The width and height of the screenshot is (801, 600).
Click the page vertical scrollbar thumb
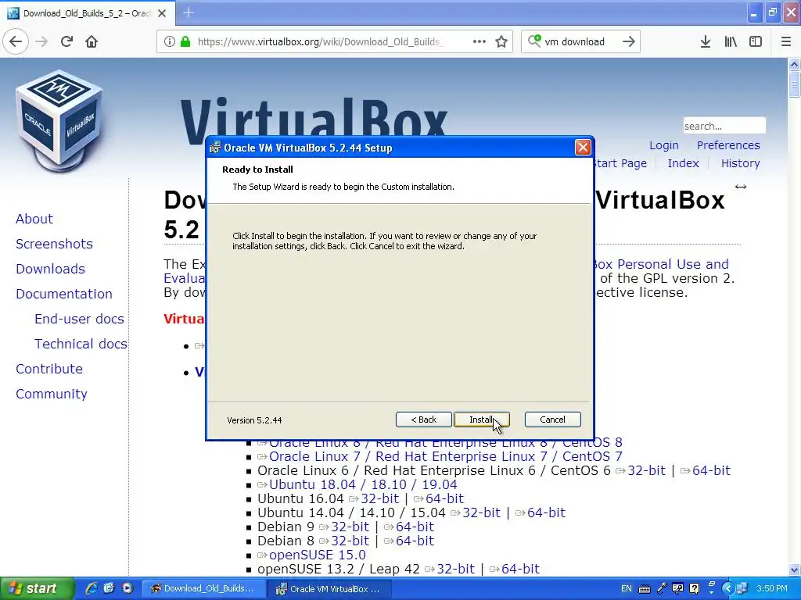coord(794,84)
